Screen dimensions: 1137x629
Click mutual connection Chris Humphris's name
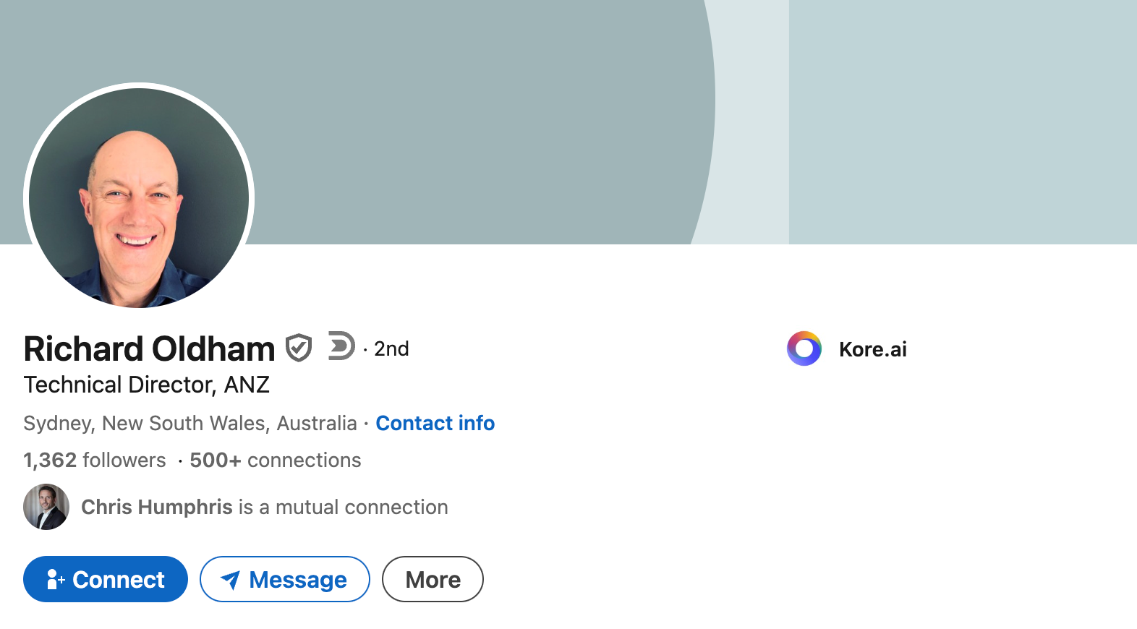[x=156, y=507]
